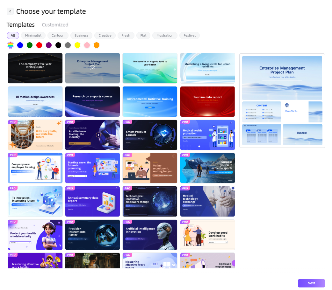Click the Thanks! slide in preview panel
The width and height of the screenshot is (332, 290).
tap(302, 135)
